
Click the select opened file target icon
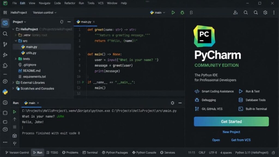coord(62,22)
